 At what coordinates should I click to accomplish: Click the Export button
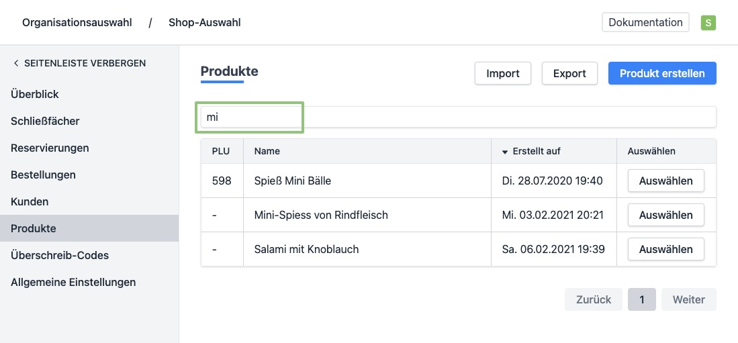569,73
